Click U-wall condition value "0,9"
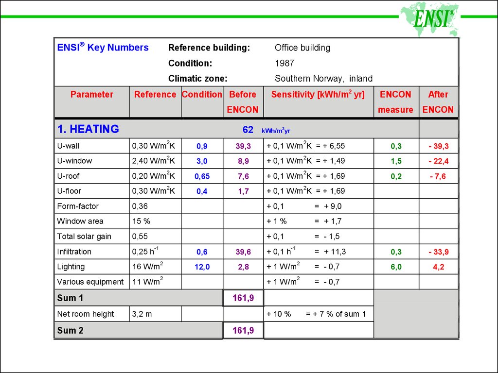 point(202,146)
